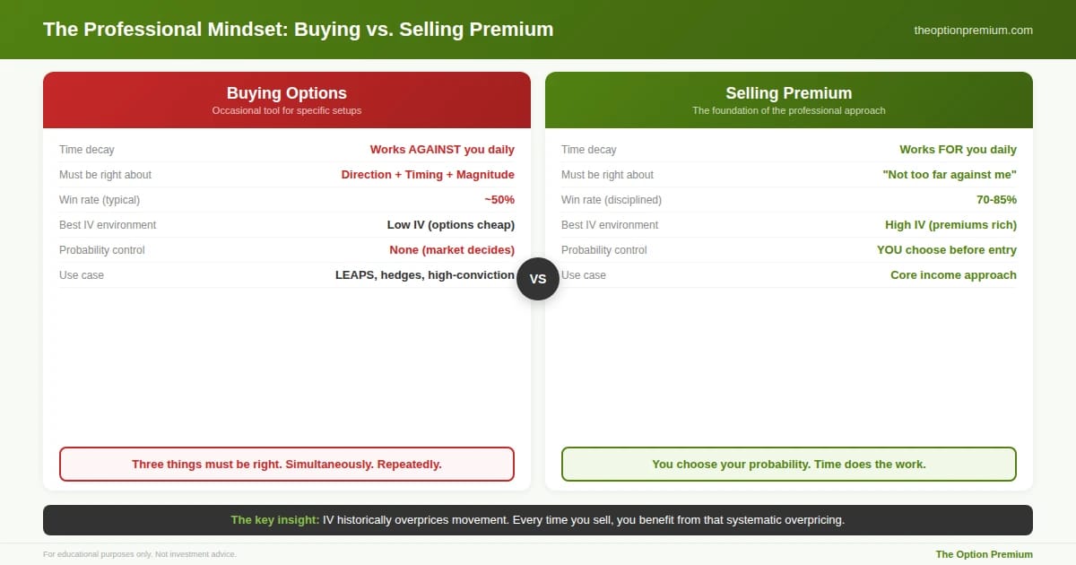Click the '70-85%' win rate value
The width and height of the screenshot is (1076, 565).
[996, 200]
